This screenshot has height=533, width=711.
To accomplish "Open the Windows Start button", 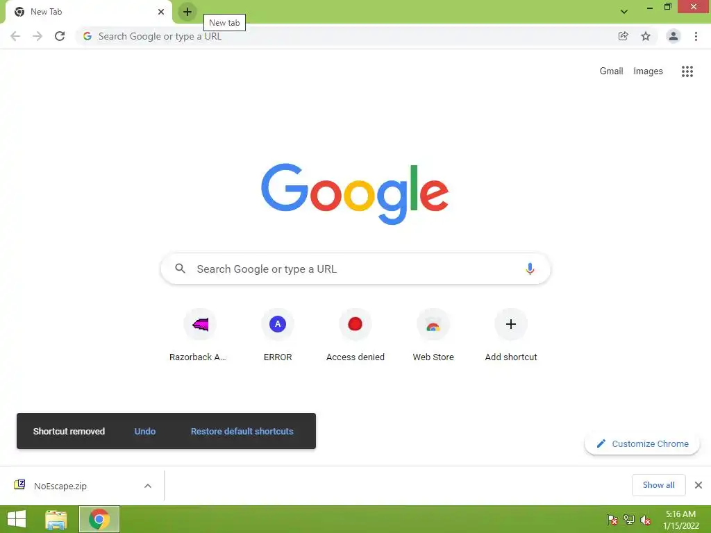I will pos(17,519).
